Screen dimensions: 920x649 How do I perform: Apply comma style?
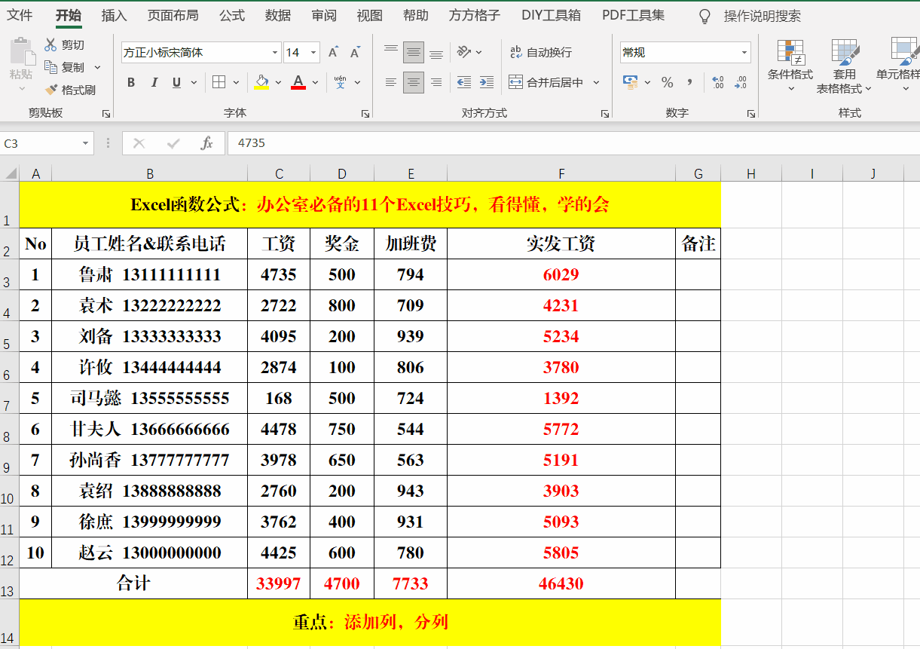689,82
